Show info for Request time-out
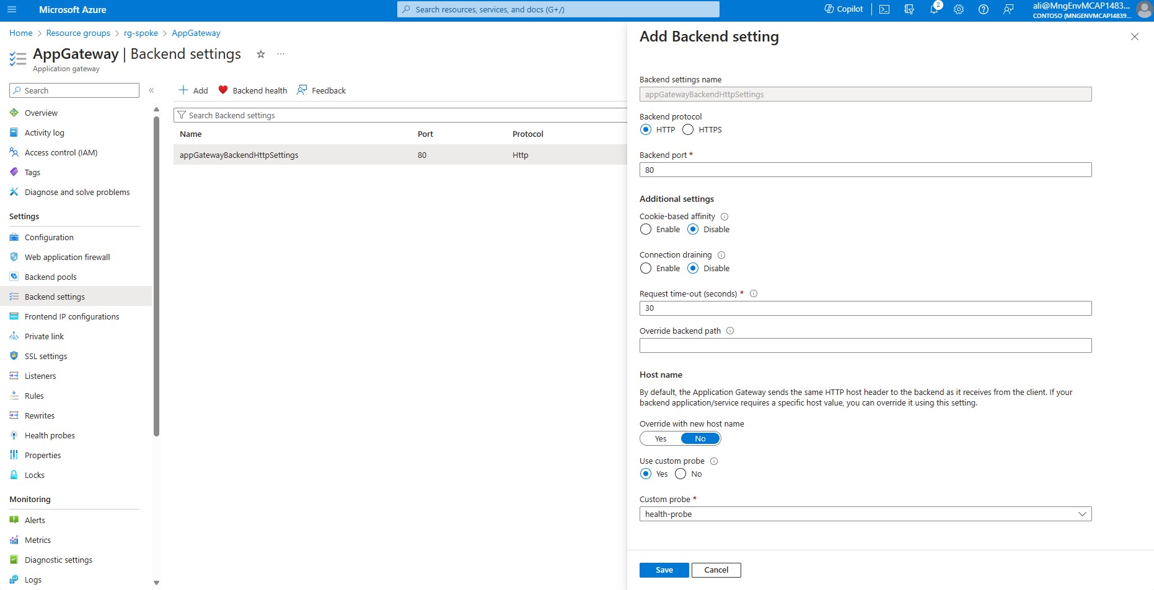This screenshot has height=590, width=1154. point(754,294)
